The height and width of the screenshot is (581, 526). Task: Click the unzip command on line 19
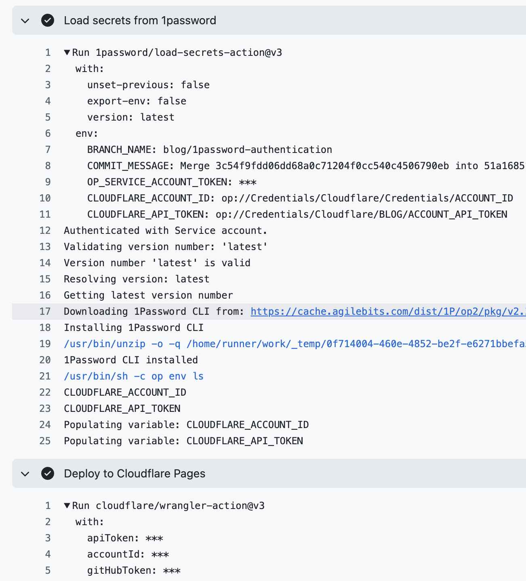tap(202, 344)
